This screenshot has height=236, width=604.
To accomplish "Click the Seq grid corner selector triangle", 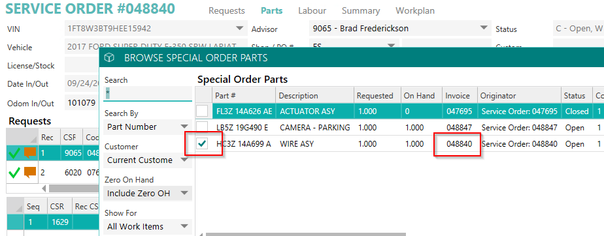I will point(19,209).
